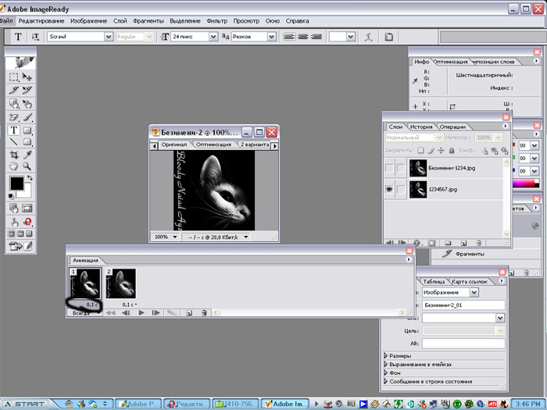Select the Rectangular Marquee tool
Screen dimensions: 547x410
tap(13, 77)
